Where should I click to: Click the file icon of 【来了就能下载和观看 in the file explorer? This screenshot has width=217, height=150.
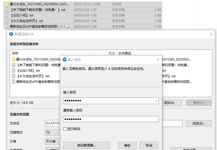click(x=7, y=10)
